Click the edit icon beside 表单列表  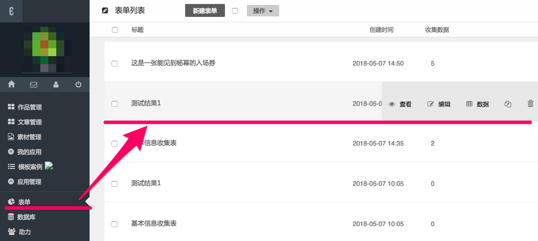[x=105, y=10]
